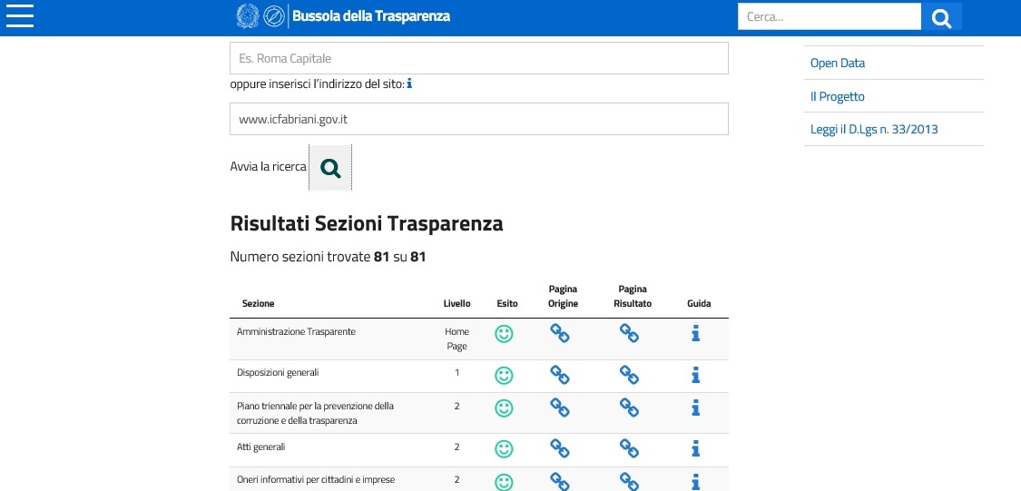Click the www.icfabriani.gov.it address field
The height and width of the screenshot is (491, 1021).
[478, 119]
